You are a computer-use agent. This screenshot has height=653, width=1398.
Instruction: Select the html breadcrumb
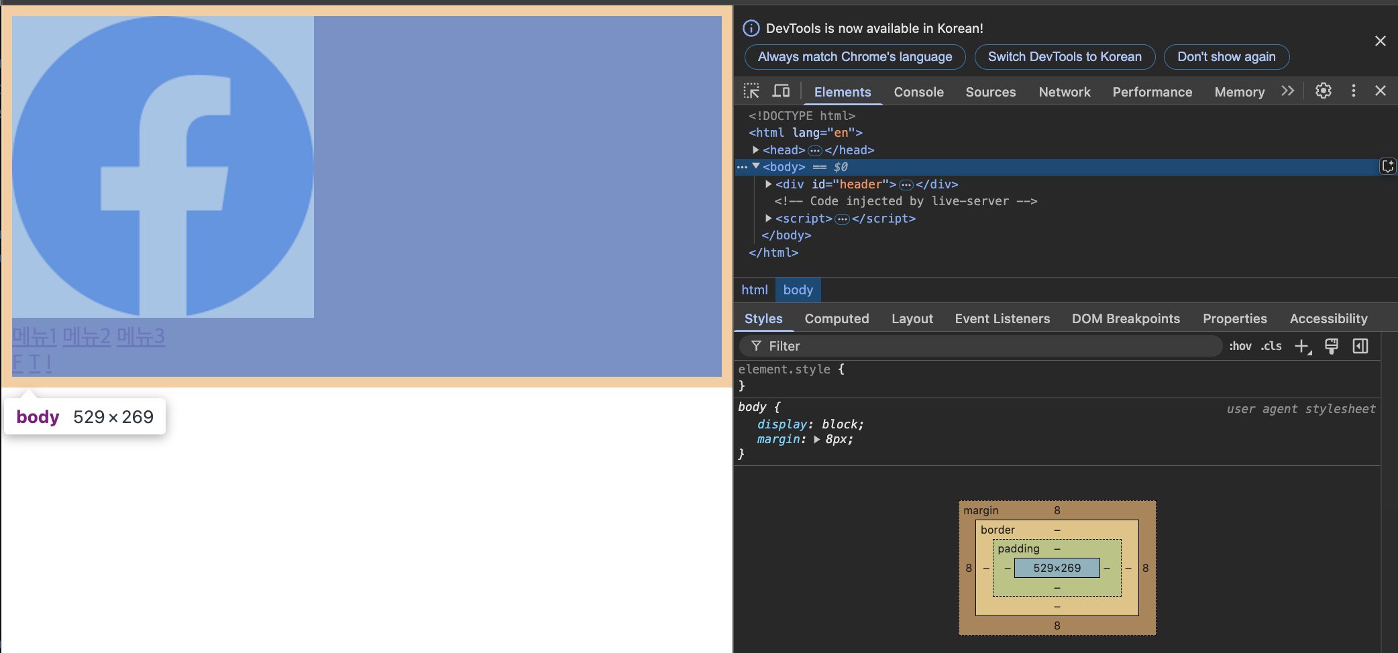click(x=754, y=290)
